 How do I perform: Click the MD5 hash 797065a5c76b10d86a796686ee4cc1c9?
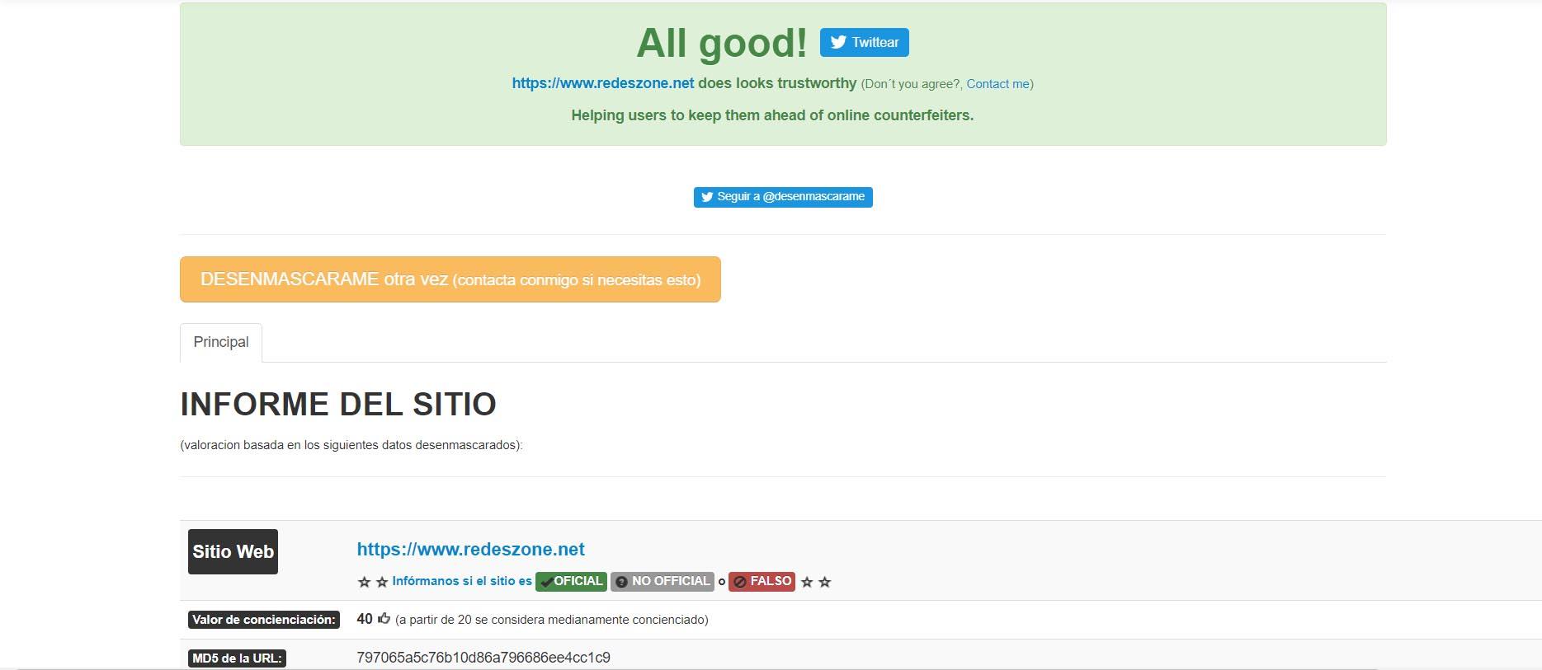point(483,658)
